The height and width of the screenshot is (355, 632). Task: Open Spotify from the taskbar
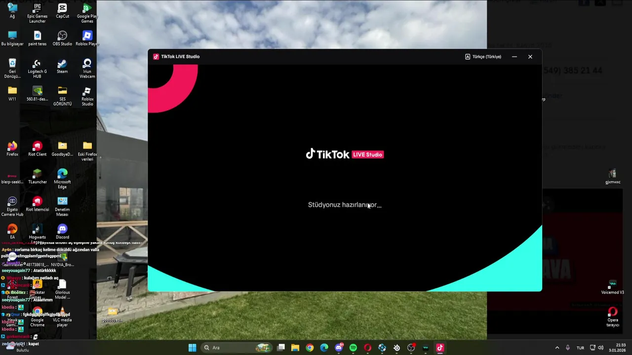353,348
